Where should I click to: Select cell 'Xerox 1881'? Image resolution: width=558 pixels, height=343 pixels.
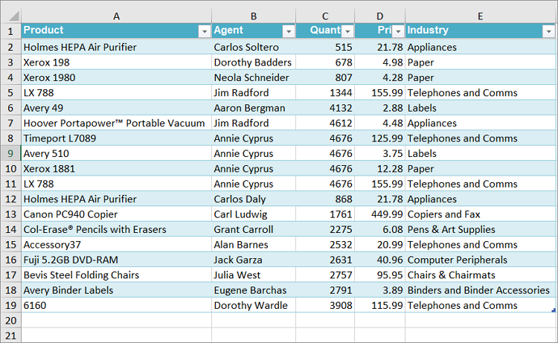click(x=116, y=169)
